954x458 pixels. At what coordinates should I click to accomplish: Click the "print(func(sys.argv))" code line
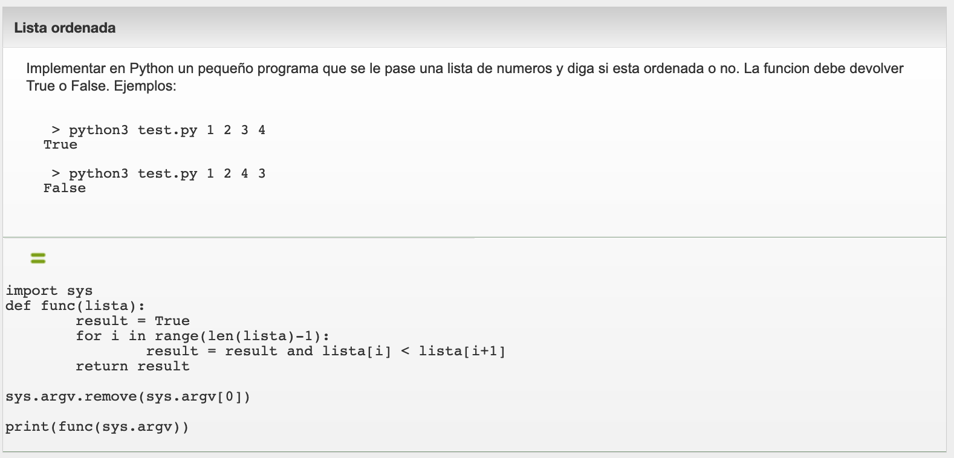tap(97, 427)
